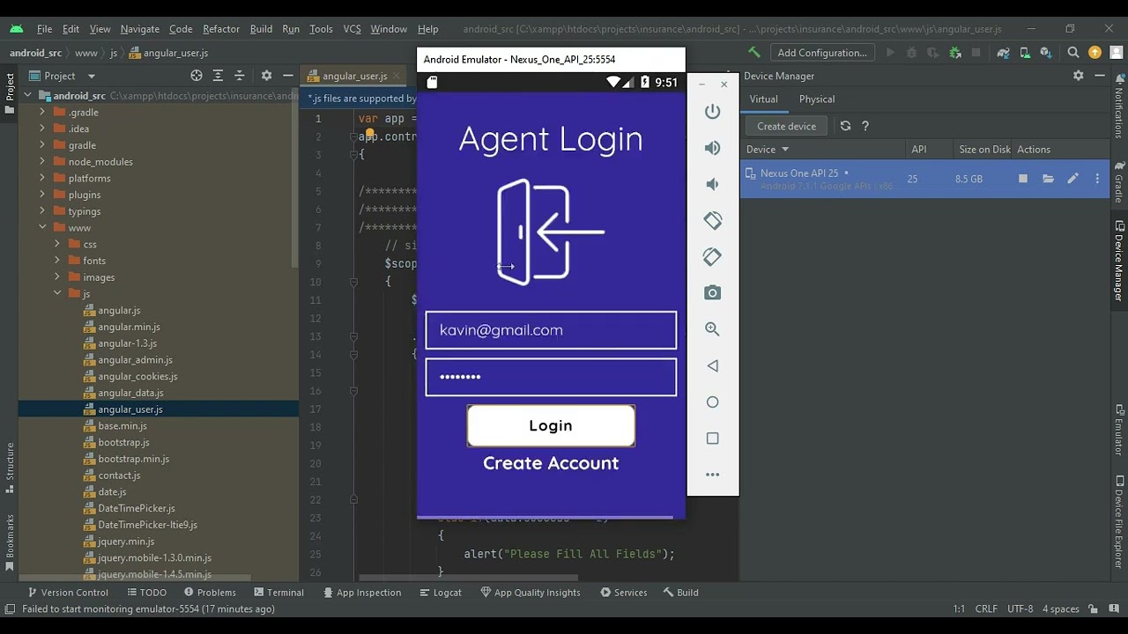
Task: Open the account avatar icon in toolbar
Action: pos(1116,53)
